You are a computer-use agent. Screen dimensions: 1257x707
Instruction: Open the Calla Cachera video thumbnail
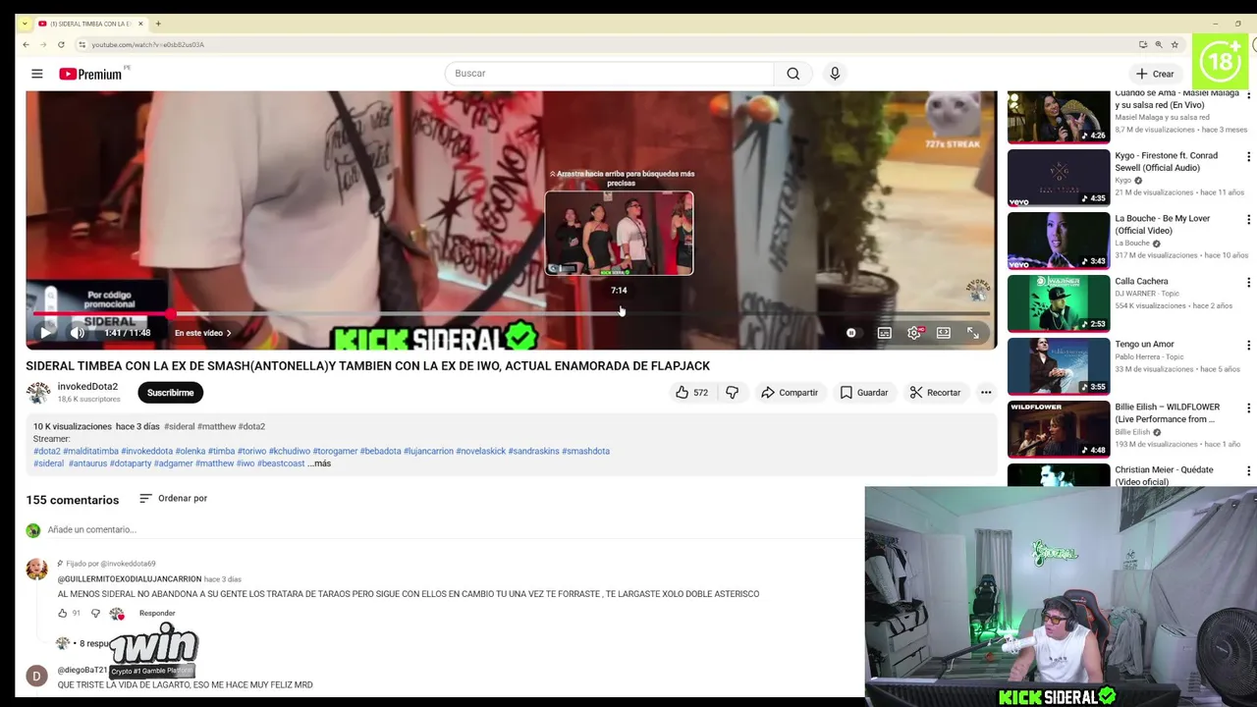(1059, 303)
